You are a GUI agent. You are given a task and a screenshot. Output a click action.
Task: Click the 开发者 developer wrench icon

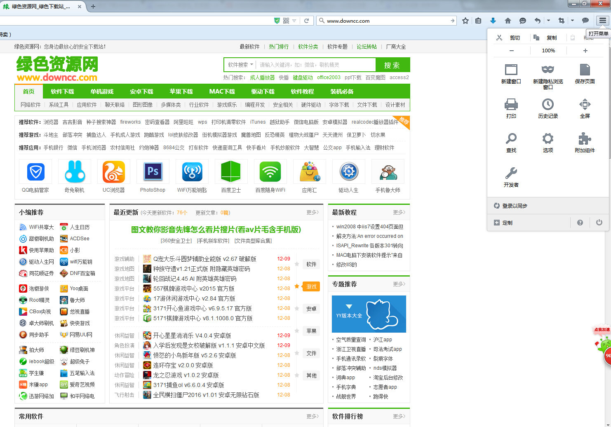(x=511, y=177)
